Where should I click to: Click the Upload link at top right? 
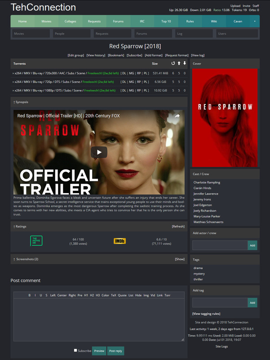(235, 6)
